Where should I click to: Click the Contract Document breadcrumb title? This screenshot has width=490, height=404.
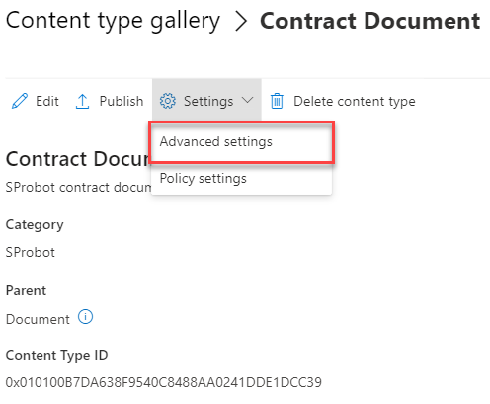tap(369, 21)
